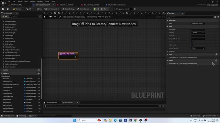Toggle the Call in Editor checkbox
This screenshot has width=220, height=123.
192,45
